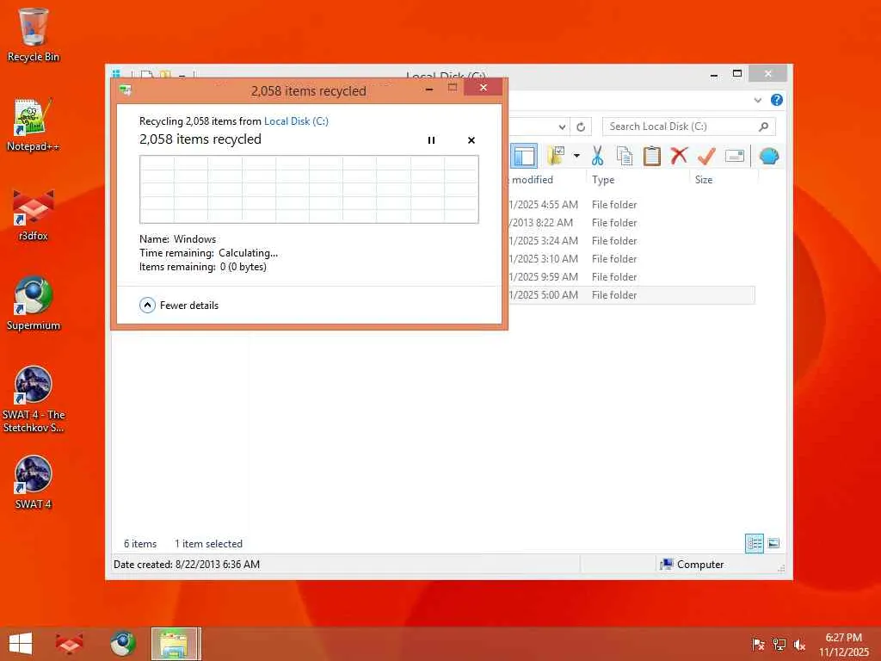Open Supermium from the taskbar
Screen dimensions: 881x661
click(123, 644)
